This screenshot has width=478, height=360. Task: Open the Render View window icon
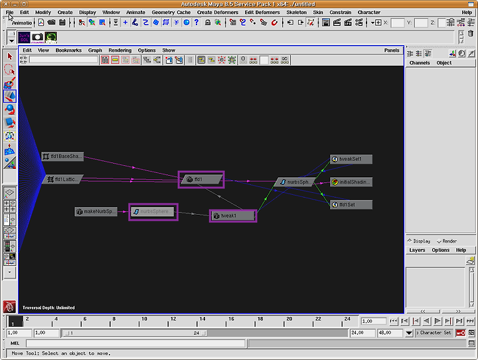(x=326, y=23)
